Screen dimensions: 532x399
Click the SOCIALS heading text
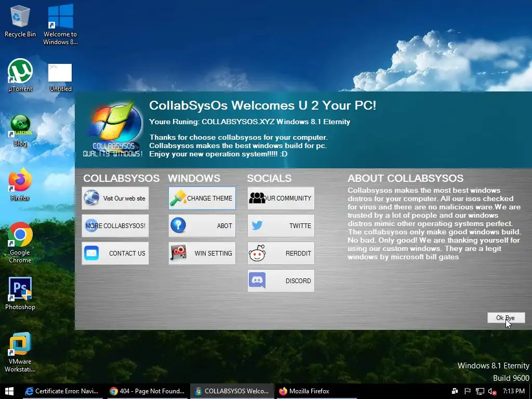tap(269, 178)
